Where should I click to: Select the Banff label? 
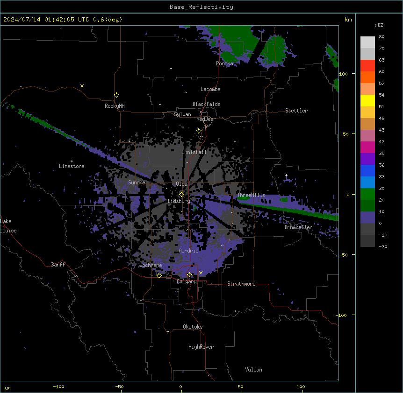point(58,265)
